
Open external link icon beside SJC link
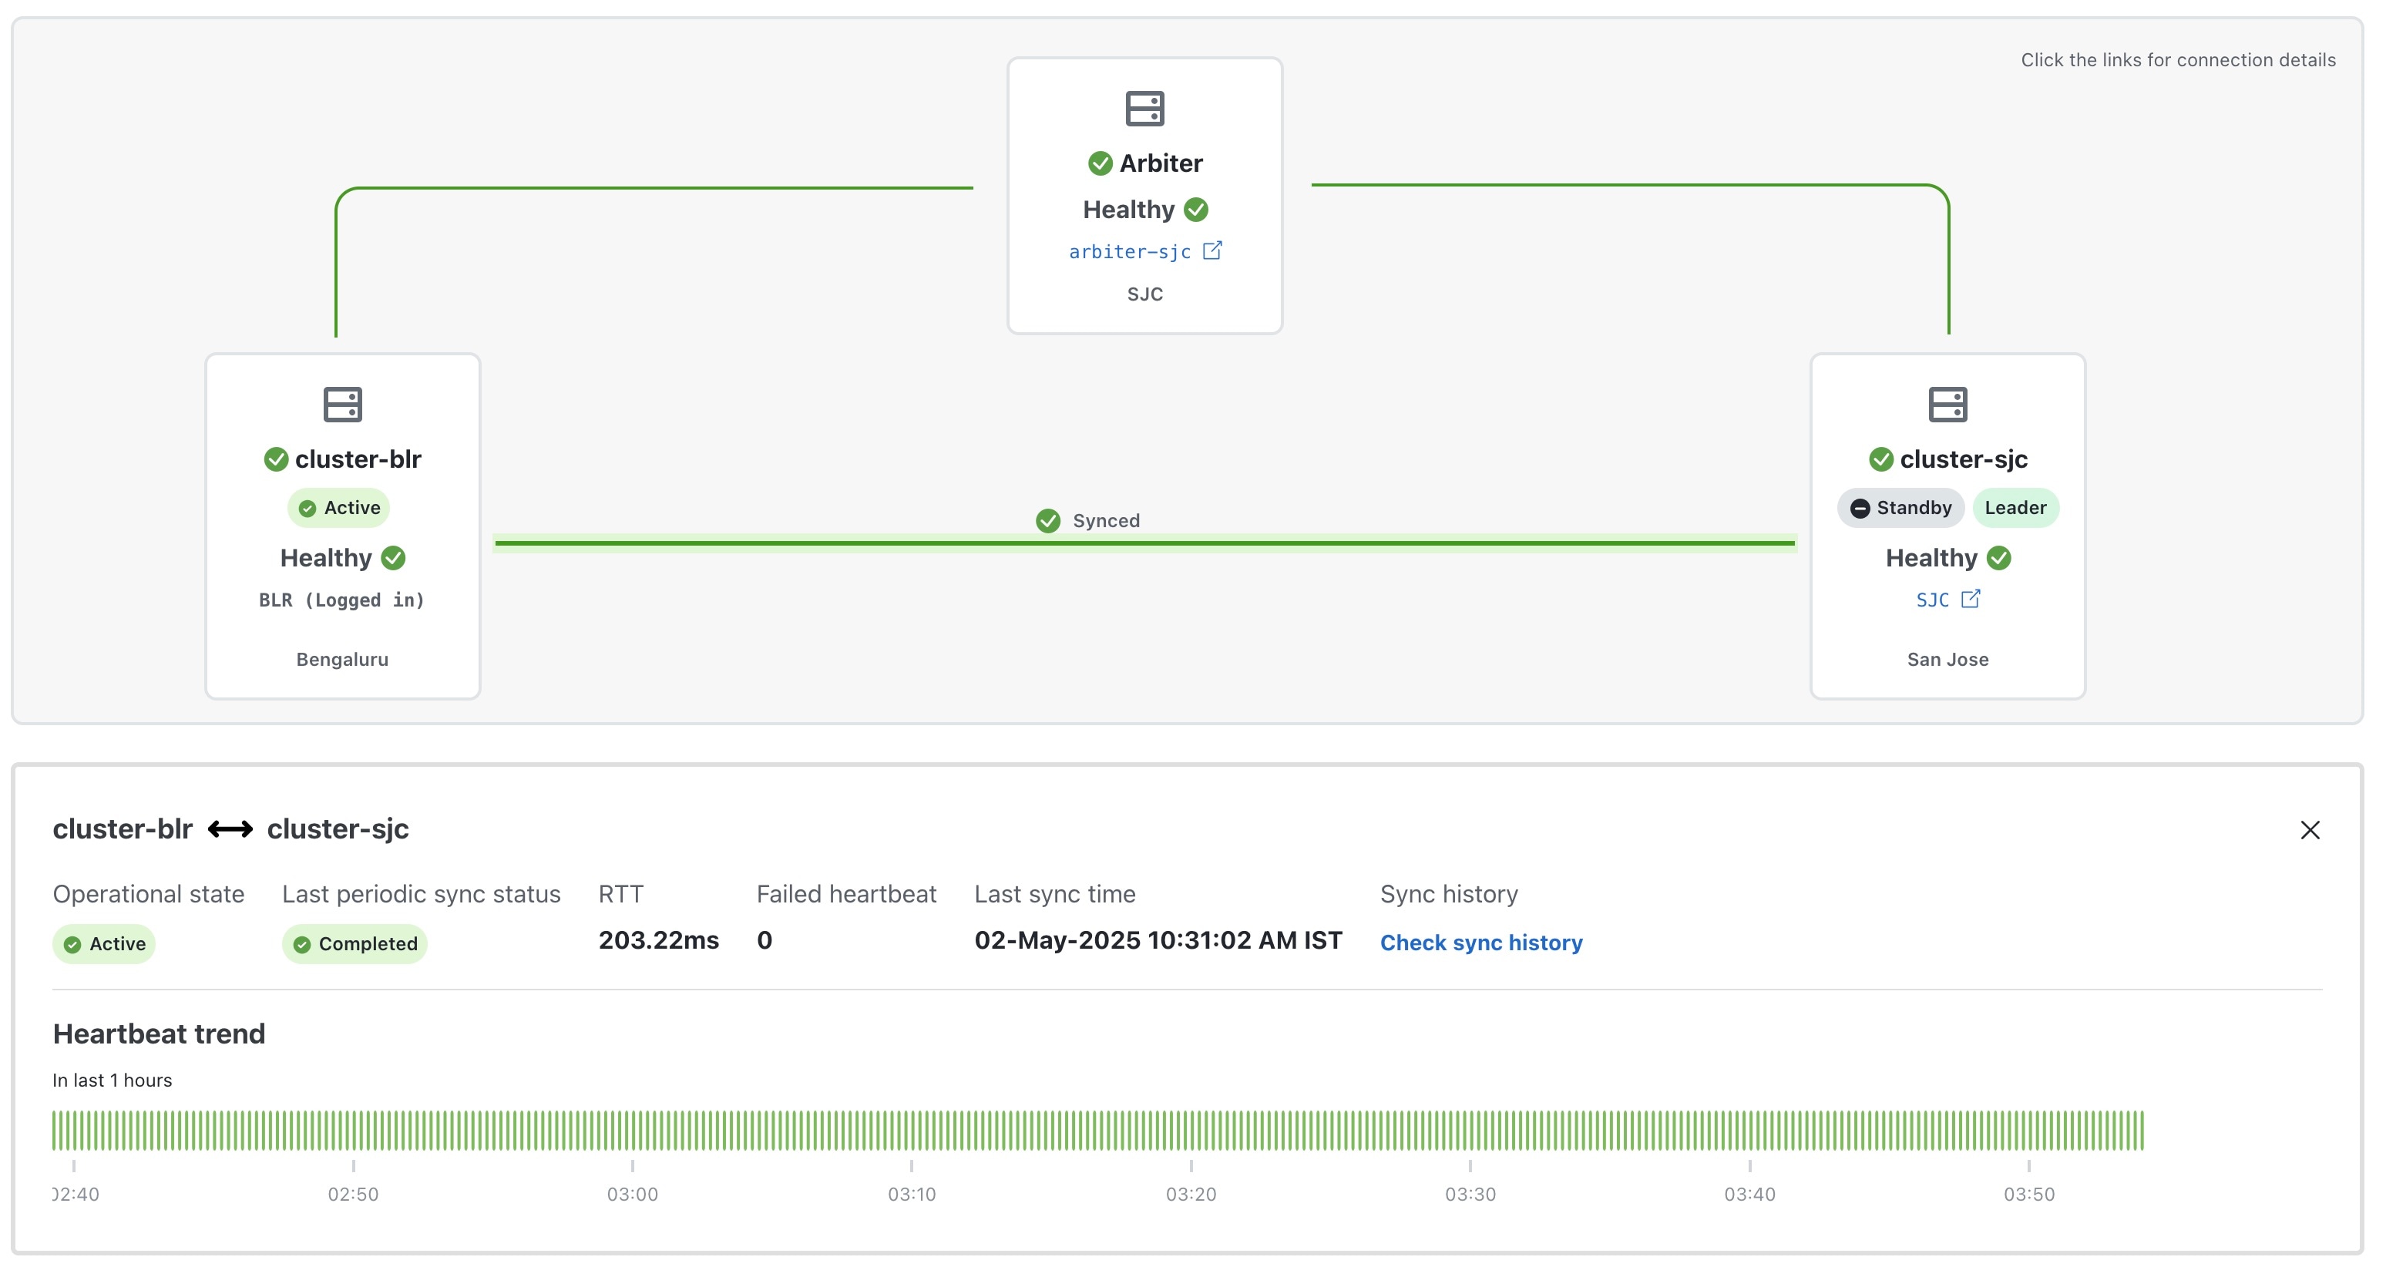pos(1971,600)
